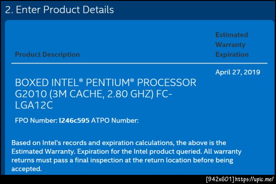Click the "ATPO Number:" label
The width and height of the screenshot is (276, 184).
click(x=114, y=121)
